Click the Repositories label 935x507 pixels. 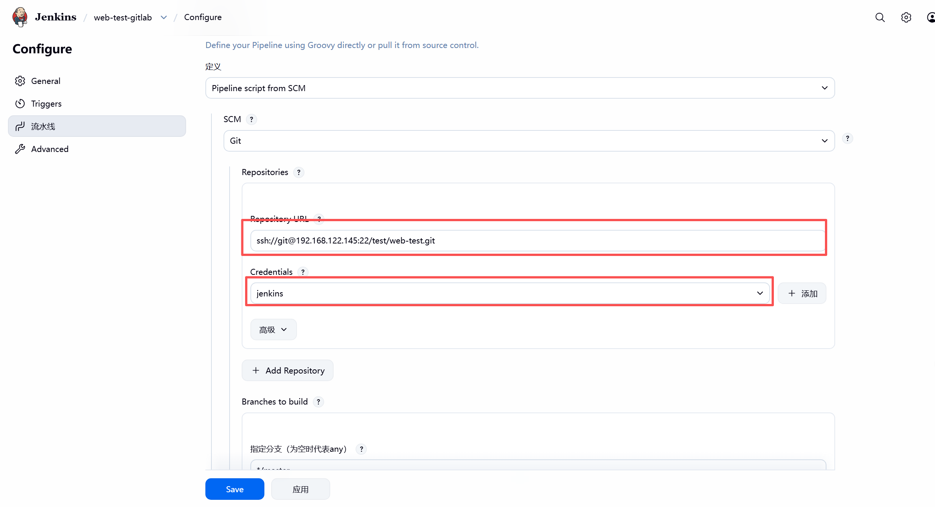click(x=265, y=172)
